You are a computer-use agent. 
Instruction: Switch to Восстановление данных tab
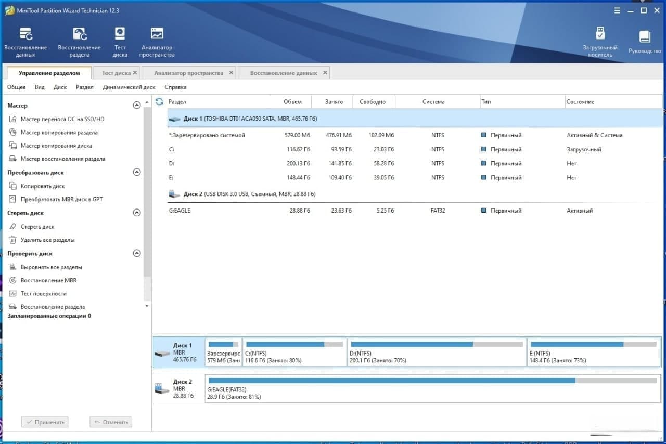tap(284, 73)
